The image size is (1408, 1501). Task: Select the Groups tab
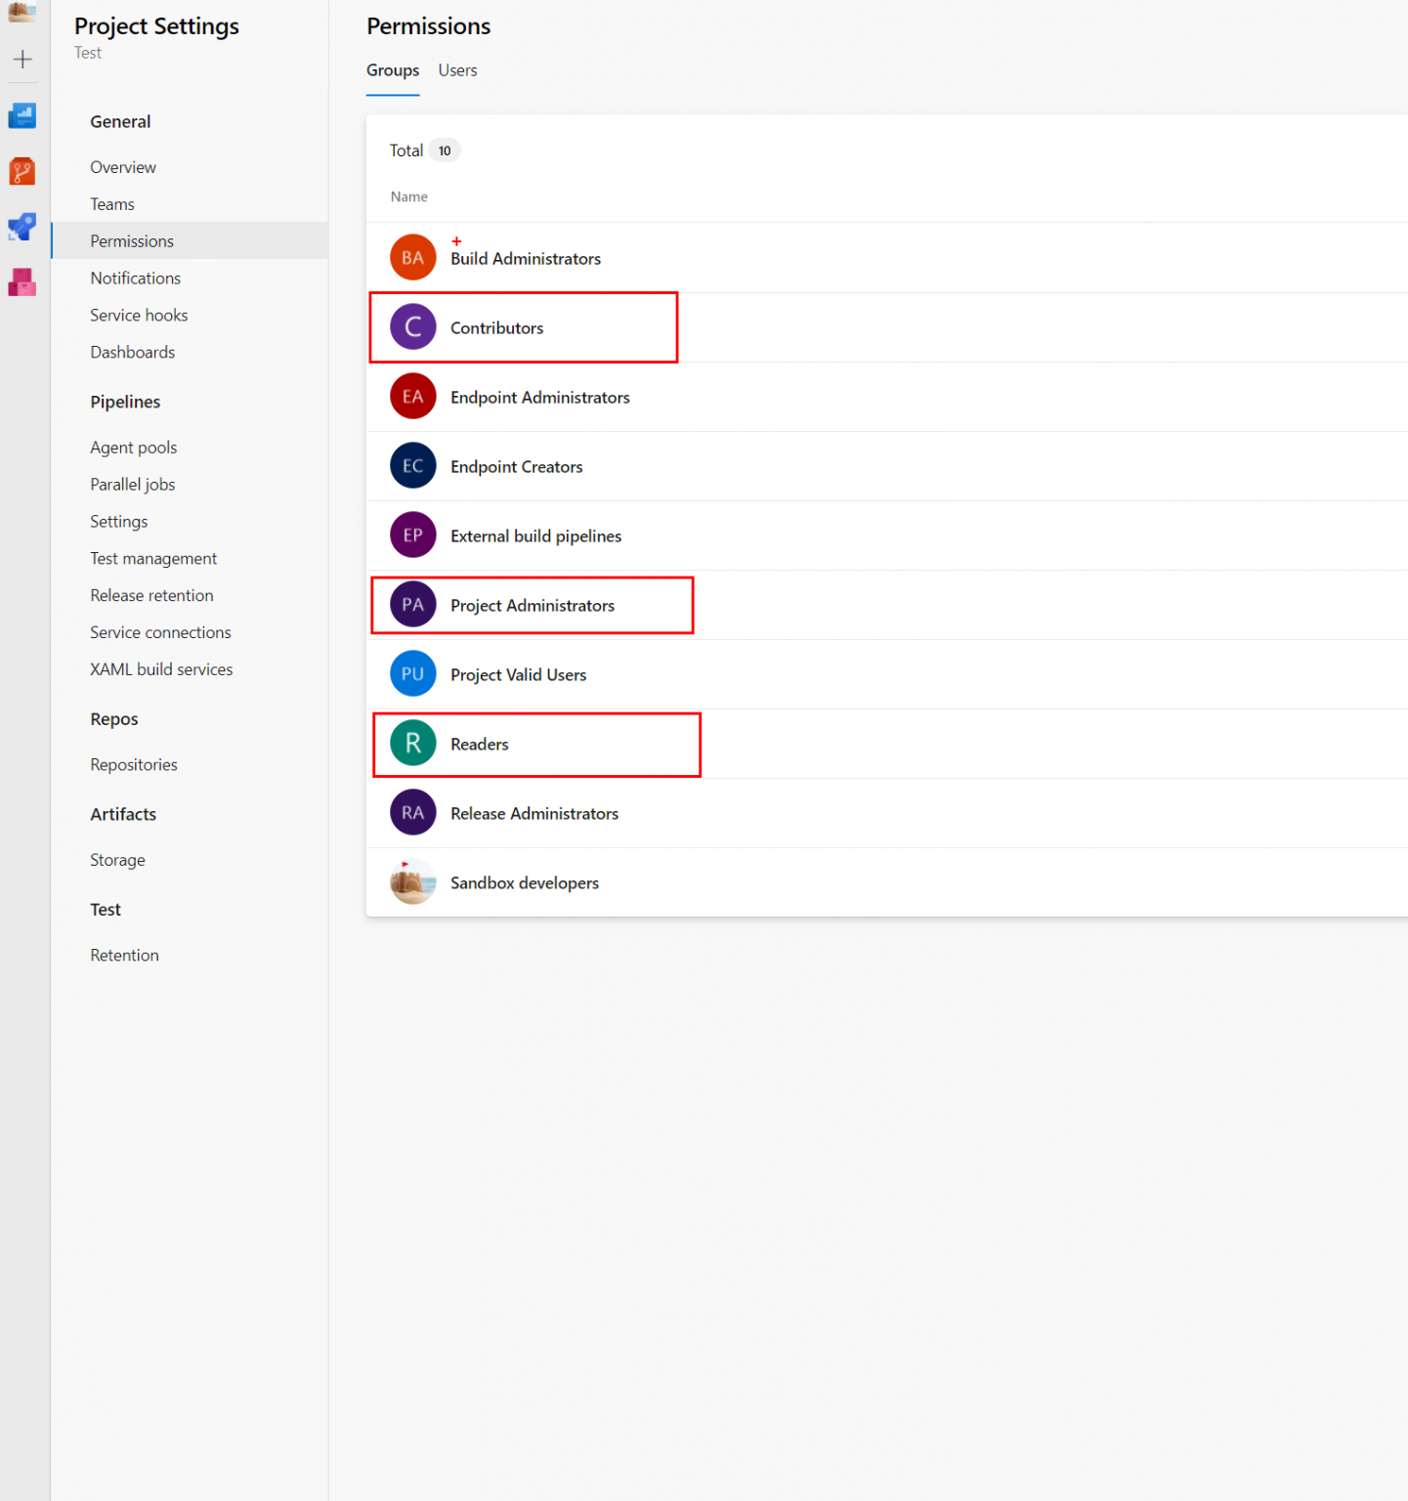coord(393,70)
